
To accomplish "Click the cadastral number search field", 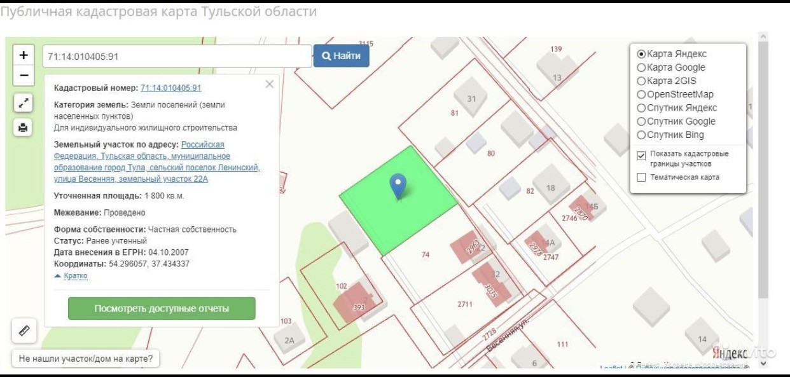I will (177, 56).
